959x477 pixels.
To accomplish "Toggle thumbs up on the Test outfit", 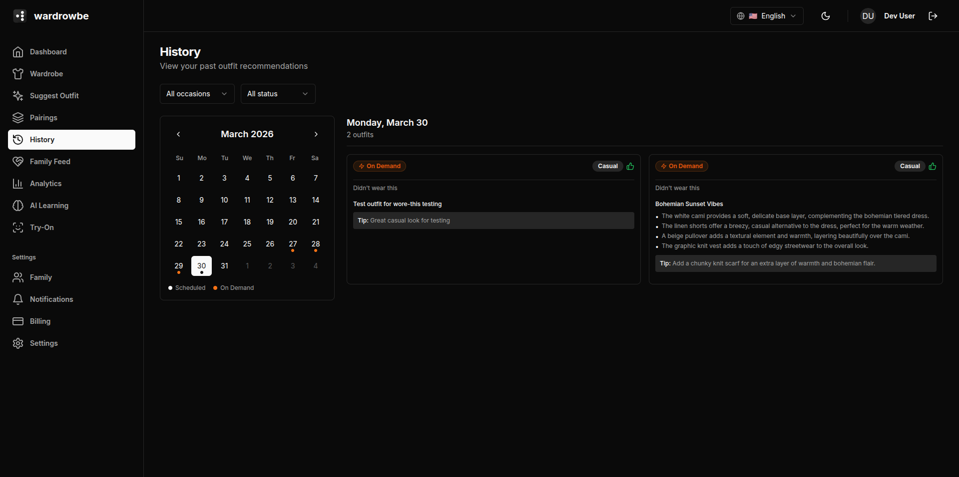I will point(630,166).
